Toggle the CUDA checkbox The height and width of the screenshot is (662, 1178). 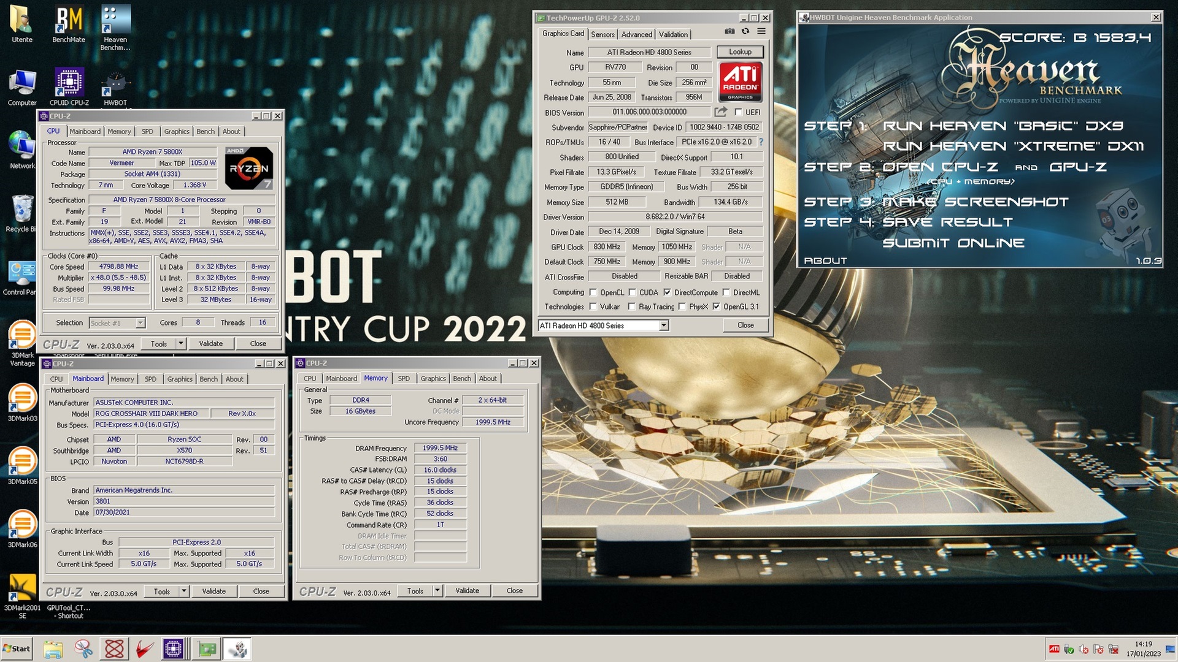(x=632, y=292)
